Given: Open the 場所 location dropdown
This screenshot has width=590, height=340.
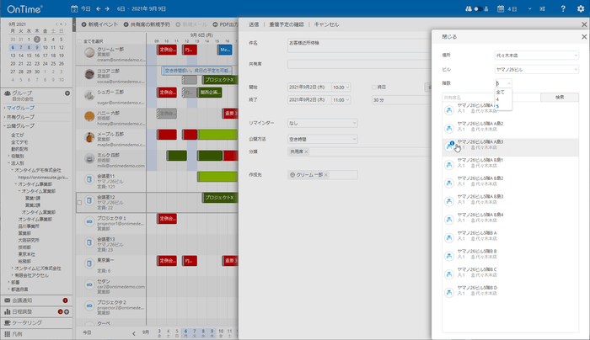Looking at the screenshot, I should (537, 55).
